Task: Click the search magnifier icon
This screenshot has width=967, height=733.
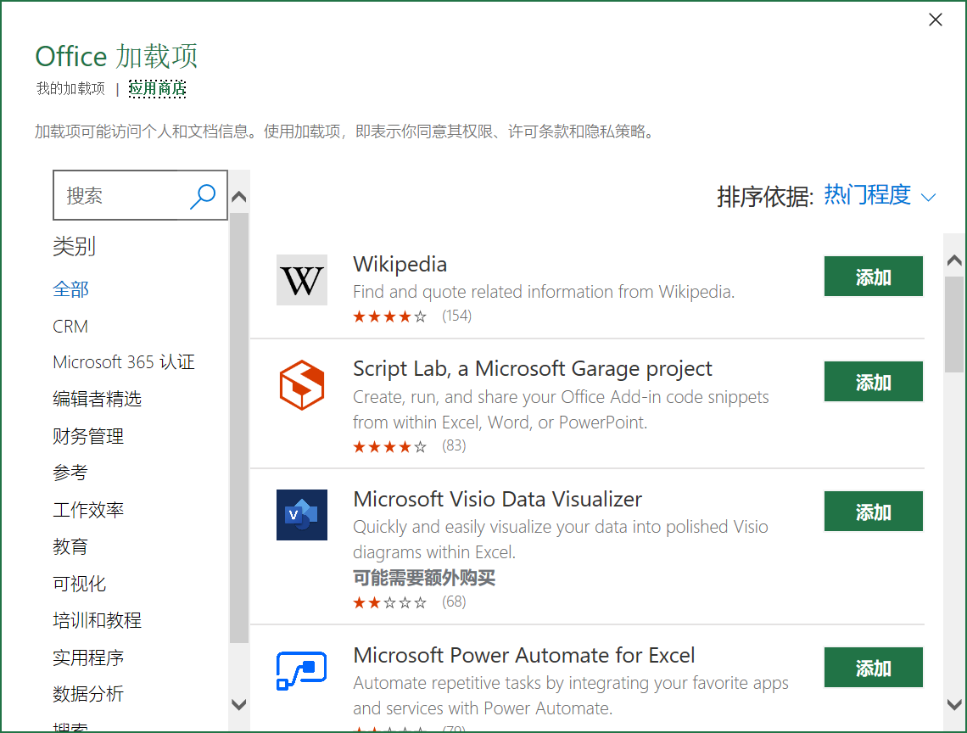Action: (203, 195)
